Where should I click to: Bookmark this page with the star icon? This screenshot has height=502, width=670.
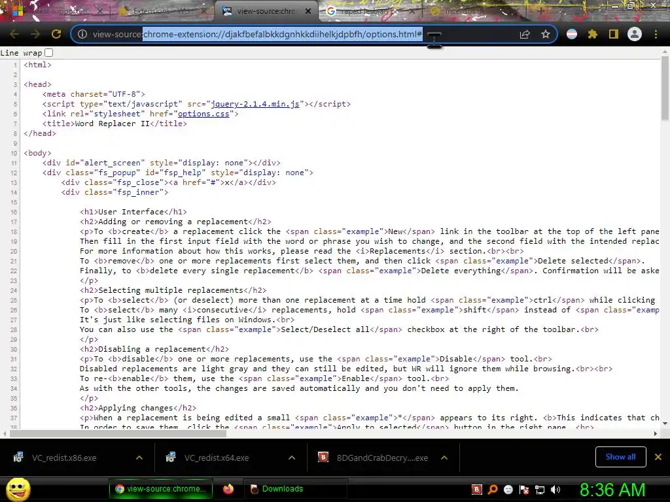[x=546, y=34]
